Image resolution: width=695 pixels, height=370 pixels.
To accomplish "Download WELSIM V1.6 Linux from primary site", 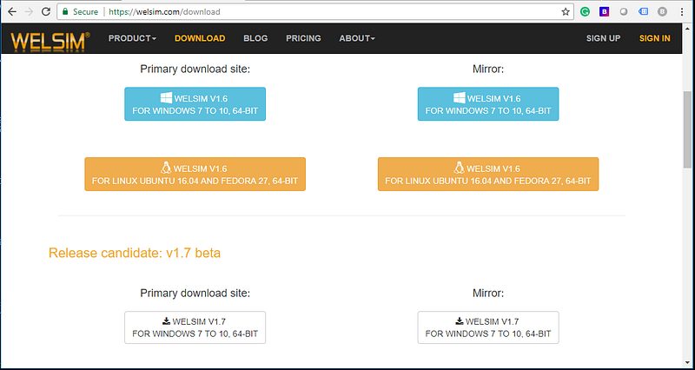I will [x=195, y=175].
